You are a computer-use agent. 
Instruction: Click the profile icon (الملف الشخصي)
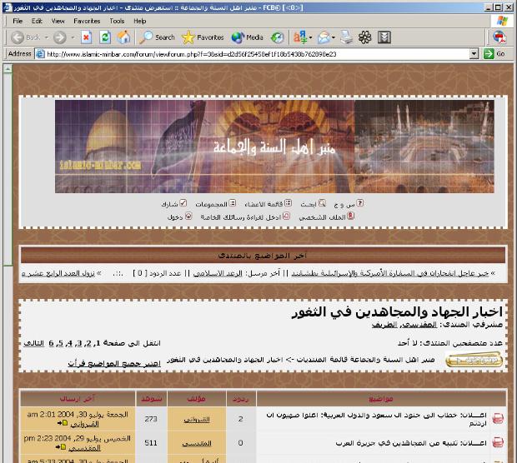click(351, 216)
